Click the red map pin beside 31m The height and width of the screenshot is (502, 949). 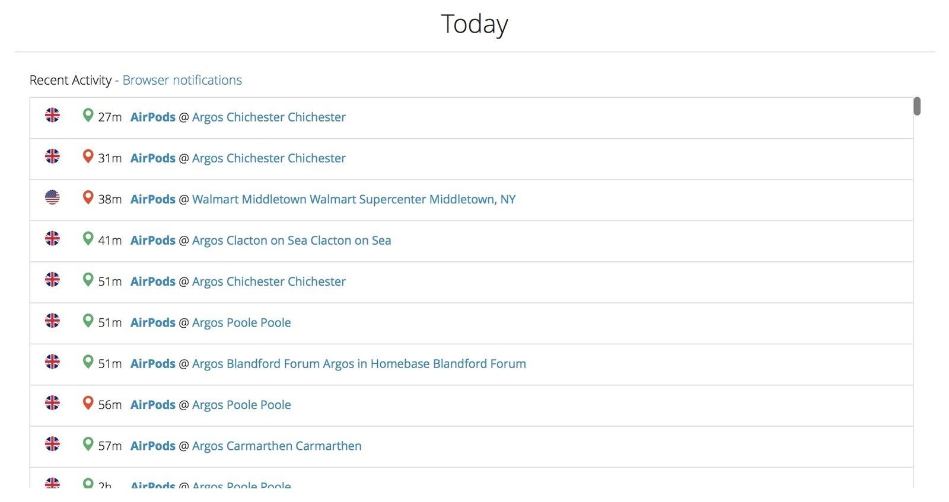click(88, 156)
